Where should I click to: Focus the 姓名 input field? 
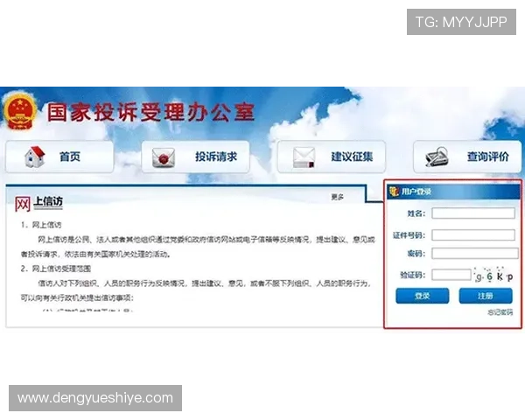click(x=473, y=213)
